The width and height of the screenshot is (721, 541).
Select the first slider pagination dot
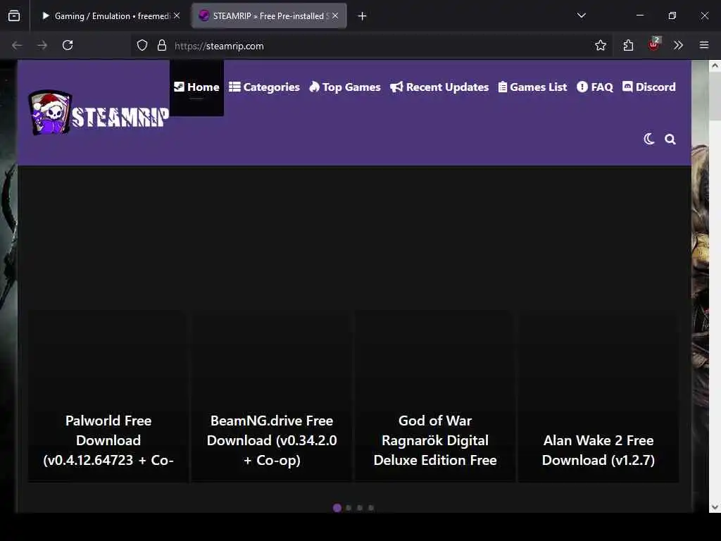pos(337,508)
